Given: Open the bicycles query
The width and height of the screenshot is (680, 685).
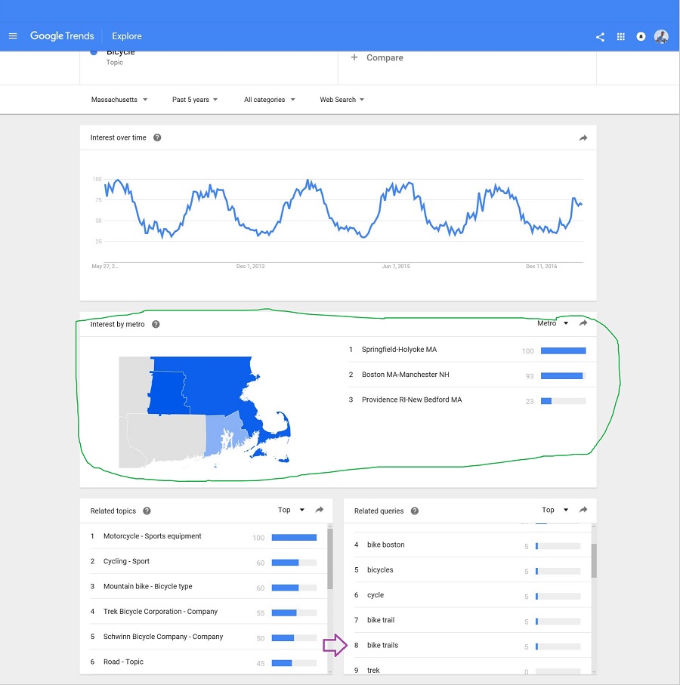Looking at the screenshot, I should [x=468, y=570].
